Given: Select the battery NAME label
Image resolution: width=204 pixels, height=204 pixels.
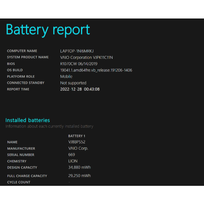Looking at the screenshot, I should tap(12, 142).
